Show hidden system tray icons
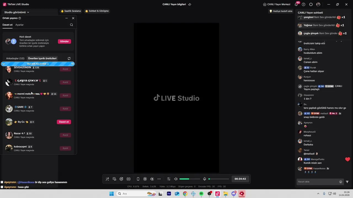Image resolution: width=353 pixels, height=198 pixels. [x=318, y=194]
